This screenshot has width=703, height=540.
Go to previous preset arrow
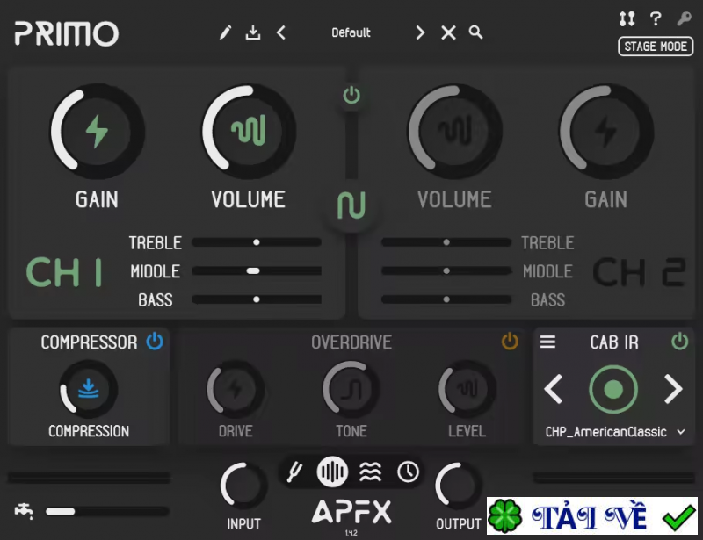pos(281,32)
